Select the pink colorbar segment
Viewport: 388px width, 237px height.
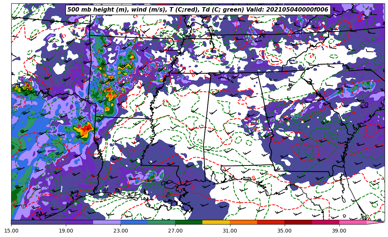[352, 222]
